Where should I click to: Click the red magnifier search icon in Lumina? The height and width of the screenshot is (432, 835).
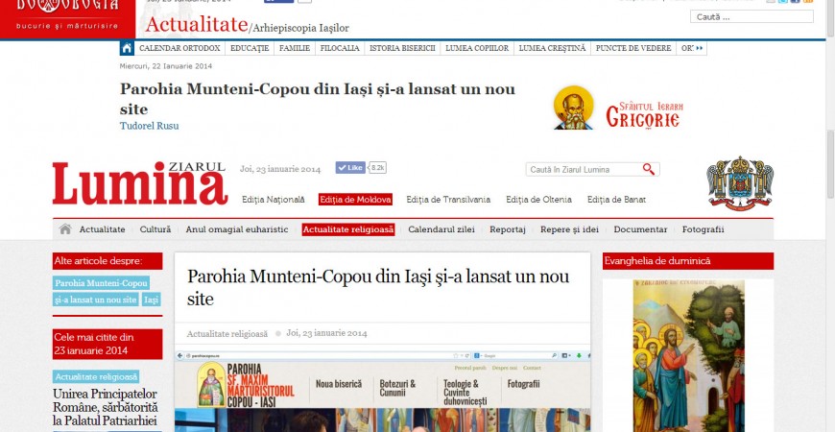pyautogui.click(x=648, y=169)
